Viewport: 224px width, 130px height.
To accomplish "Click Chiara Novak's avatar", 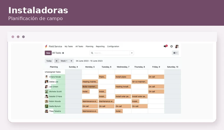I will point(47,77).
